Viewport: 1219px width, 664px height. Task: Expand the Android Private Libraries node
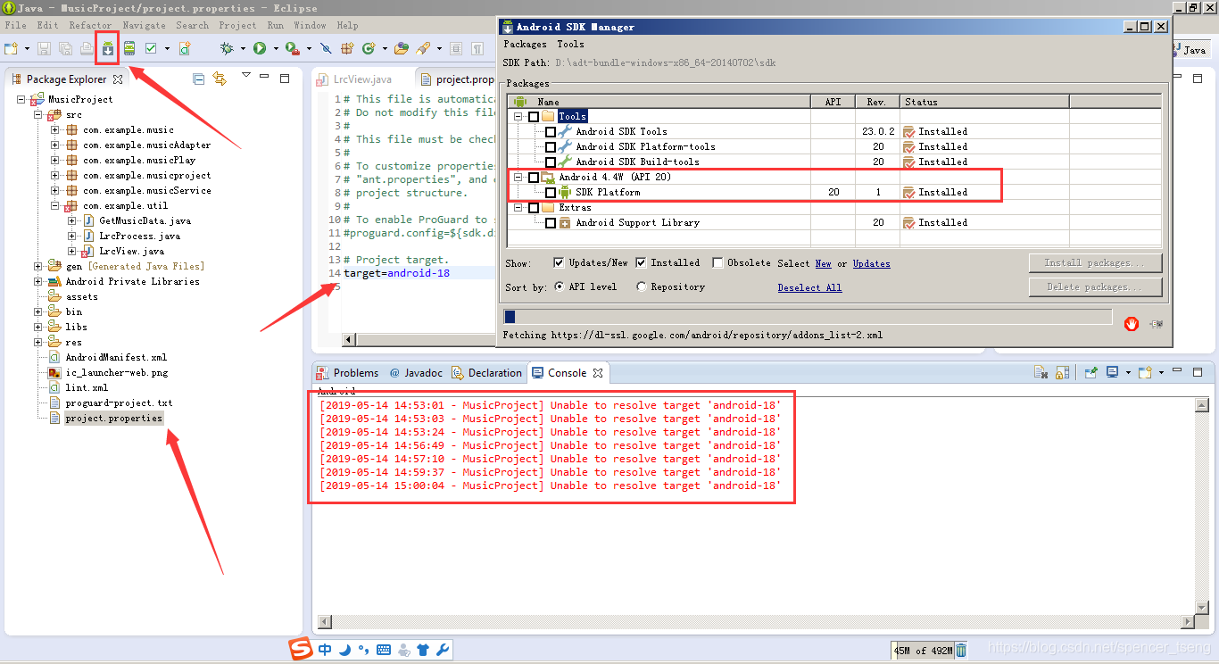pyautogui.click(x=38, y=281)
